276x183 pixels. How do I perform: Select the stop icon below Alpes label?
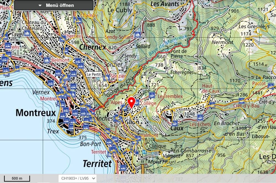tap(125, 108)
